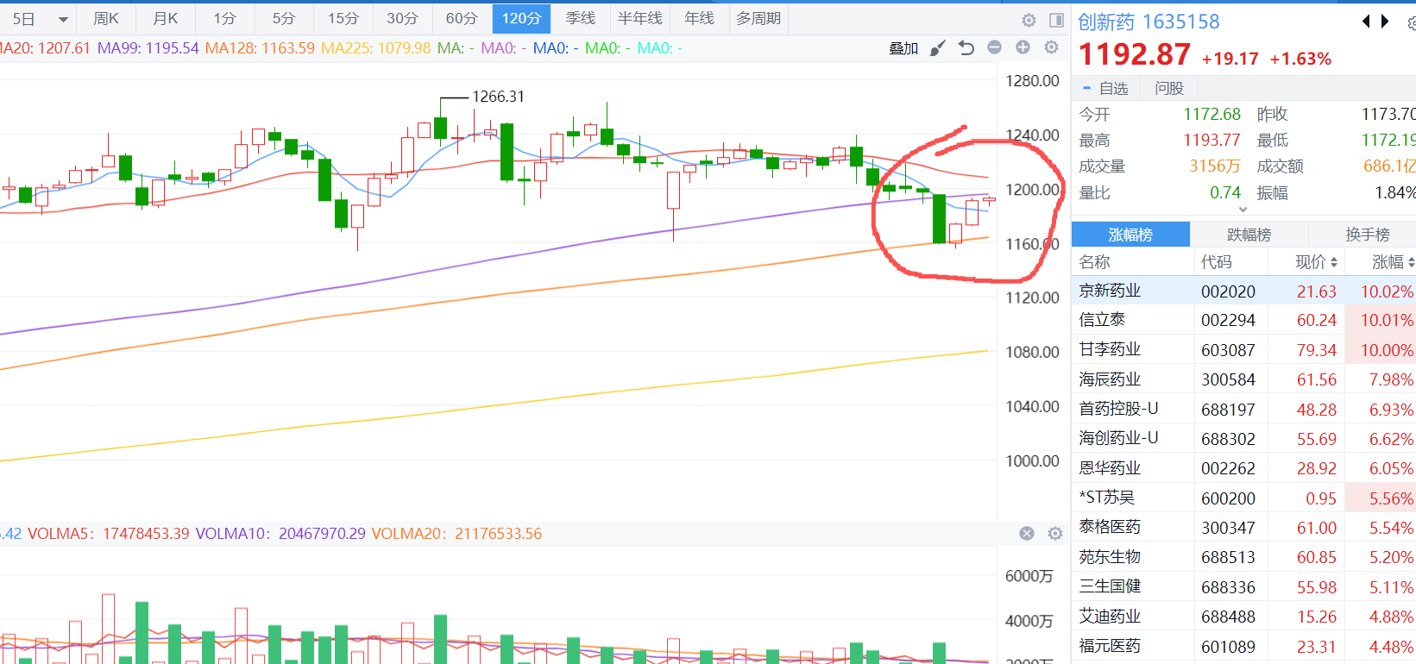Toggle the side panel layout icon
This screenshot has height=664, width=1416.
pyautogui.click(x=1056, y=20)
